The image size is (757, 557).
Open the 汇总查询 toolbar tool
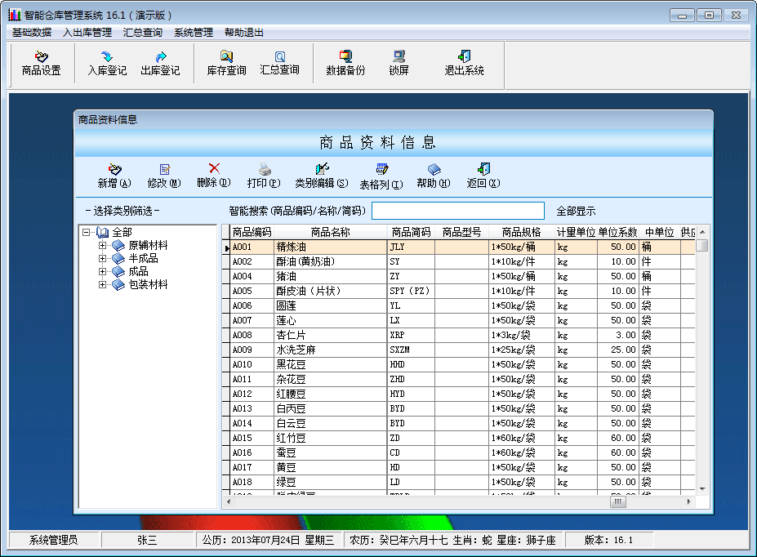coord(279,63)
